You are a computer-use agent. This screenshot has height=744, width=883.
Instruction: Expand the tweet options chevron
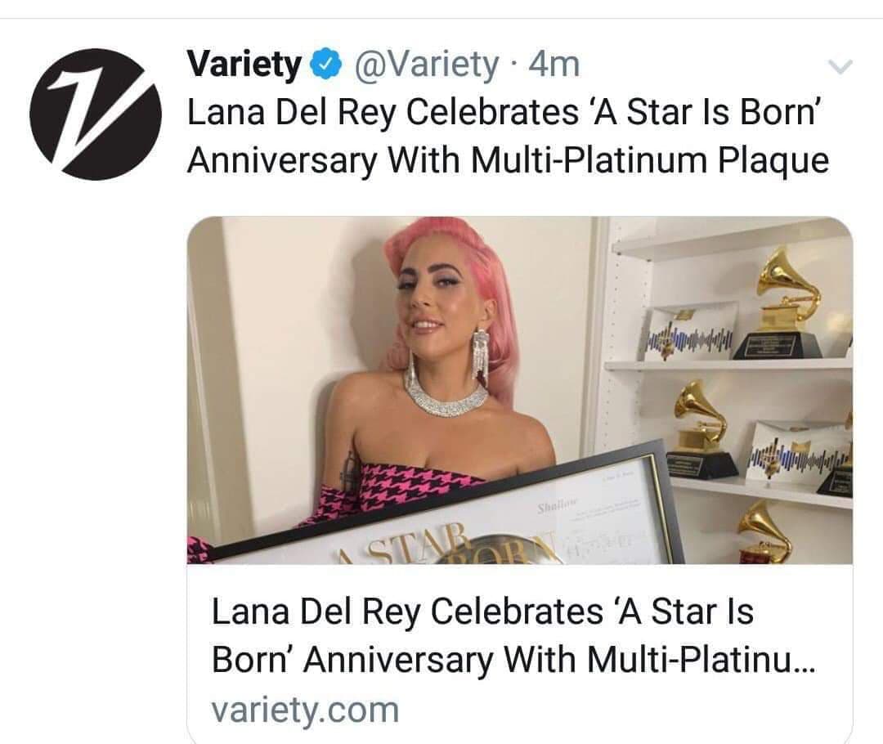click(x=840, y=66)
